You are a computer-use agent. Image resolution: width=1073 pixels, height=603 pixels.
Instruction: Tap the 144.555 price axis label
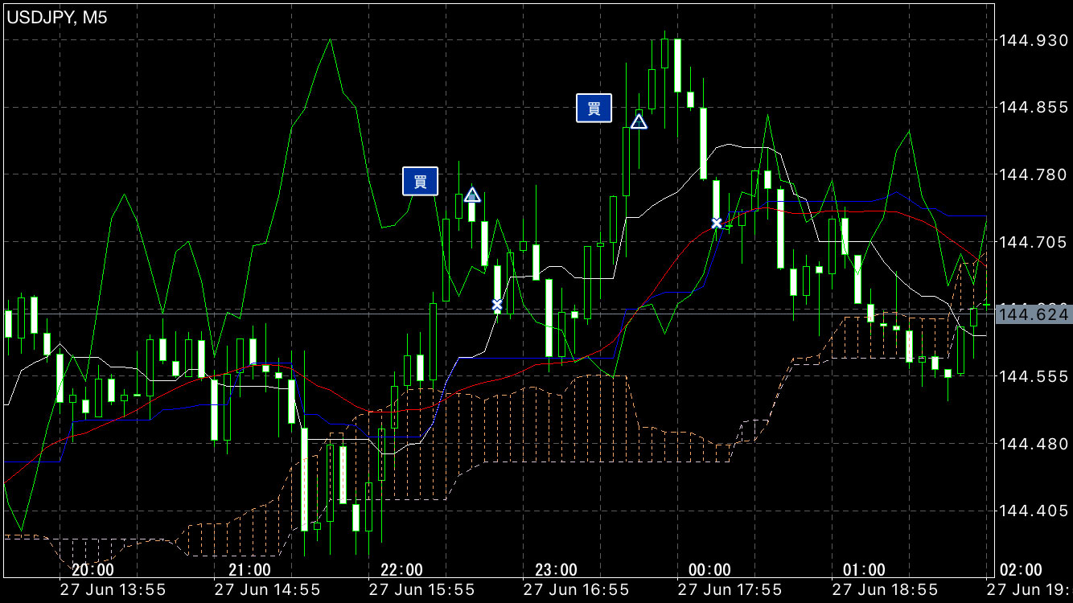click(1032, 376)
